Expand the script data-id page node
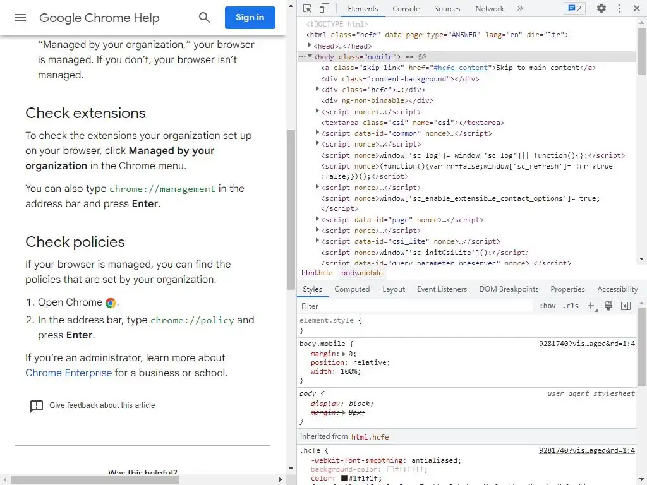Image resolution: width=647 pixels, height=485 pixels. pyautogui.click(x=317, y=219)
